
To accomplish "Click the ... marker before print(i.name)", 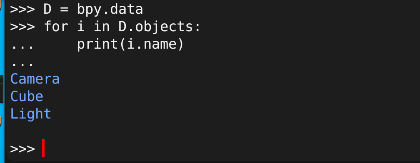I will coord(22,47).
